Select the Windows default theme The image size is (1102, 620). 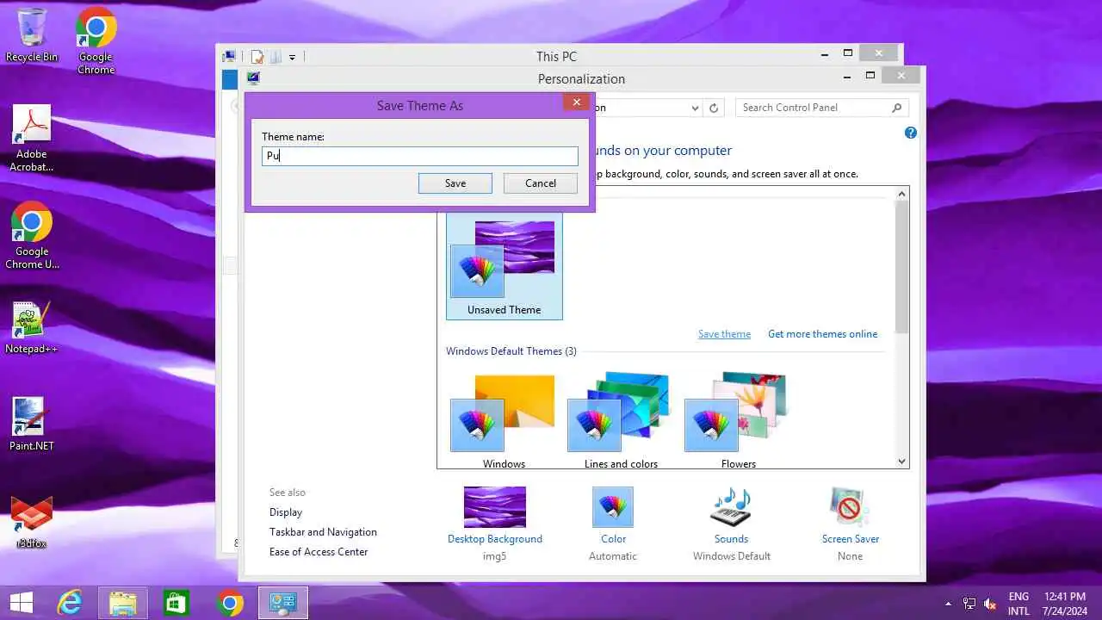click(x=504, y=421)
